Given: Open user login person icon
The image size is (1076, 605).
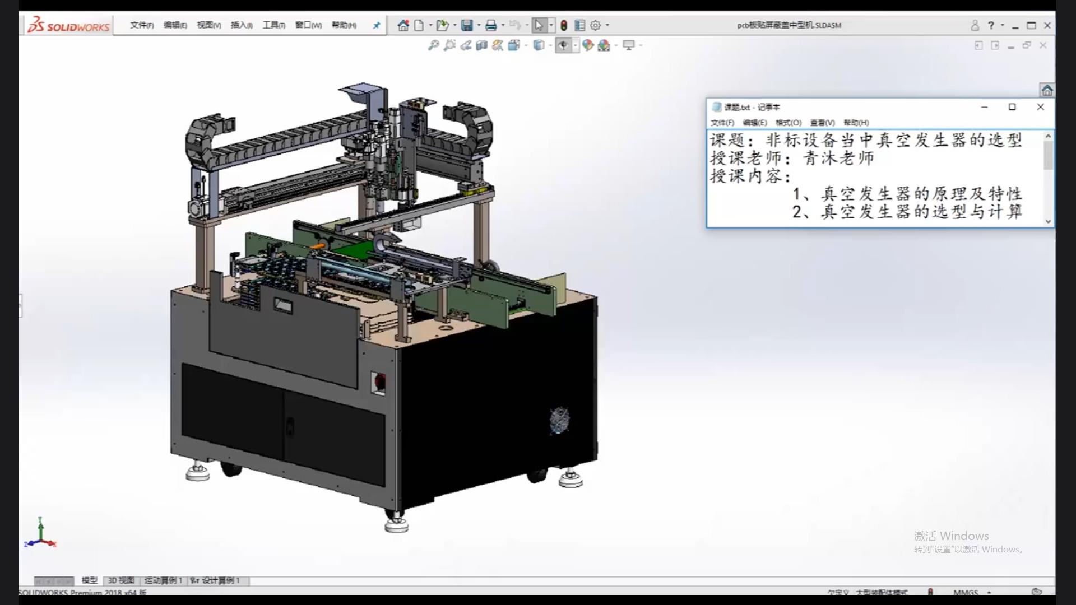Looking at the screenshot, I should tap(975, 25).
